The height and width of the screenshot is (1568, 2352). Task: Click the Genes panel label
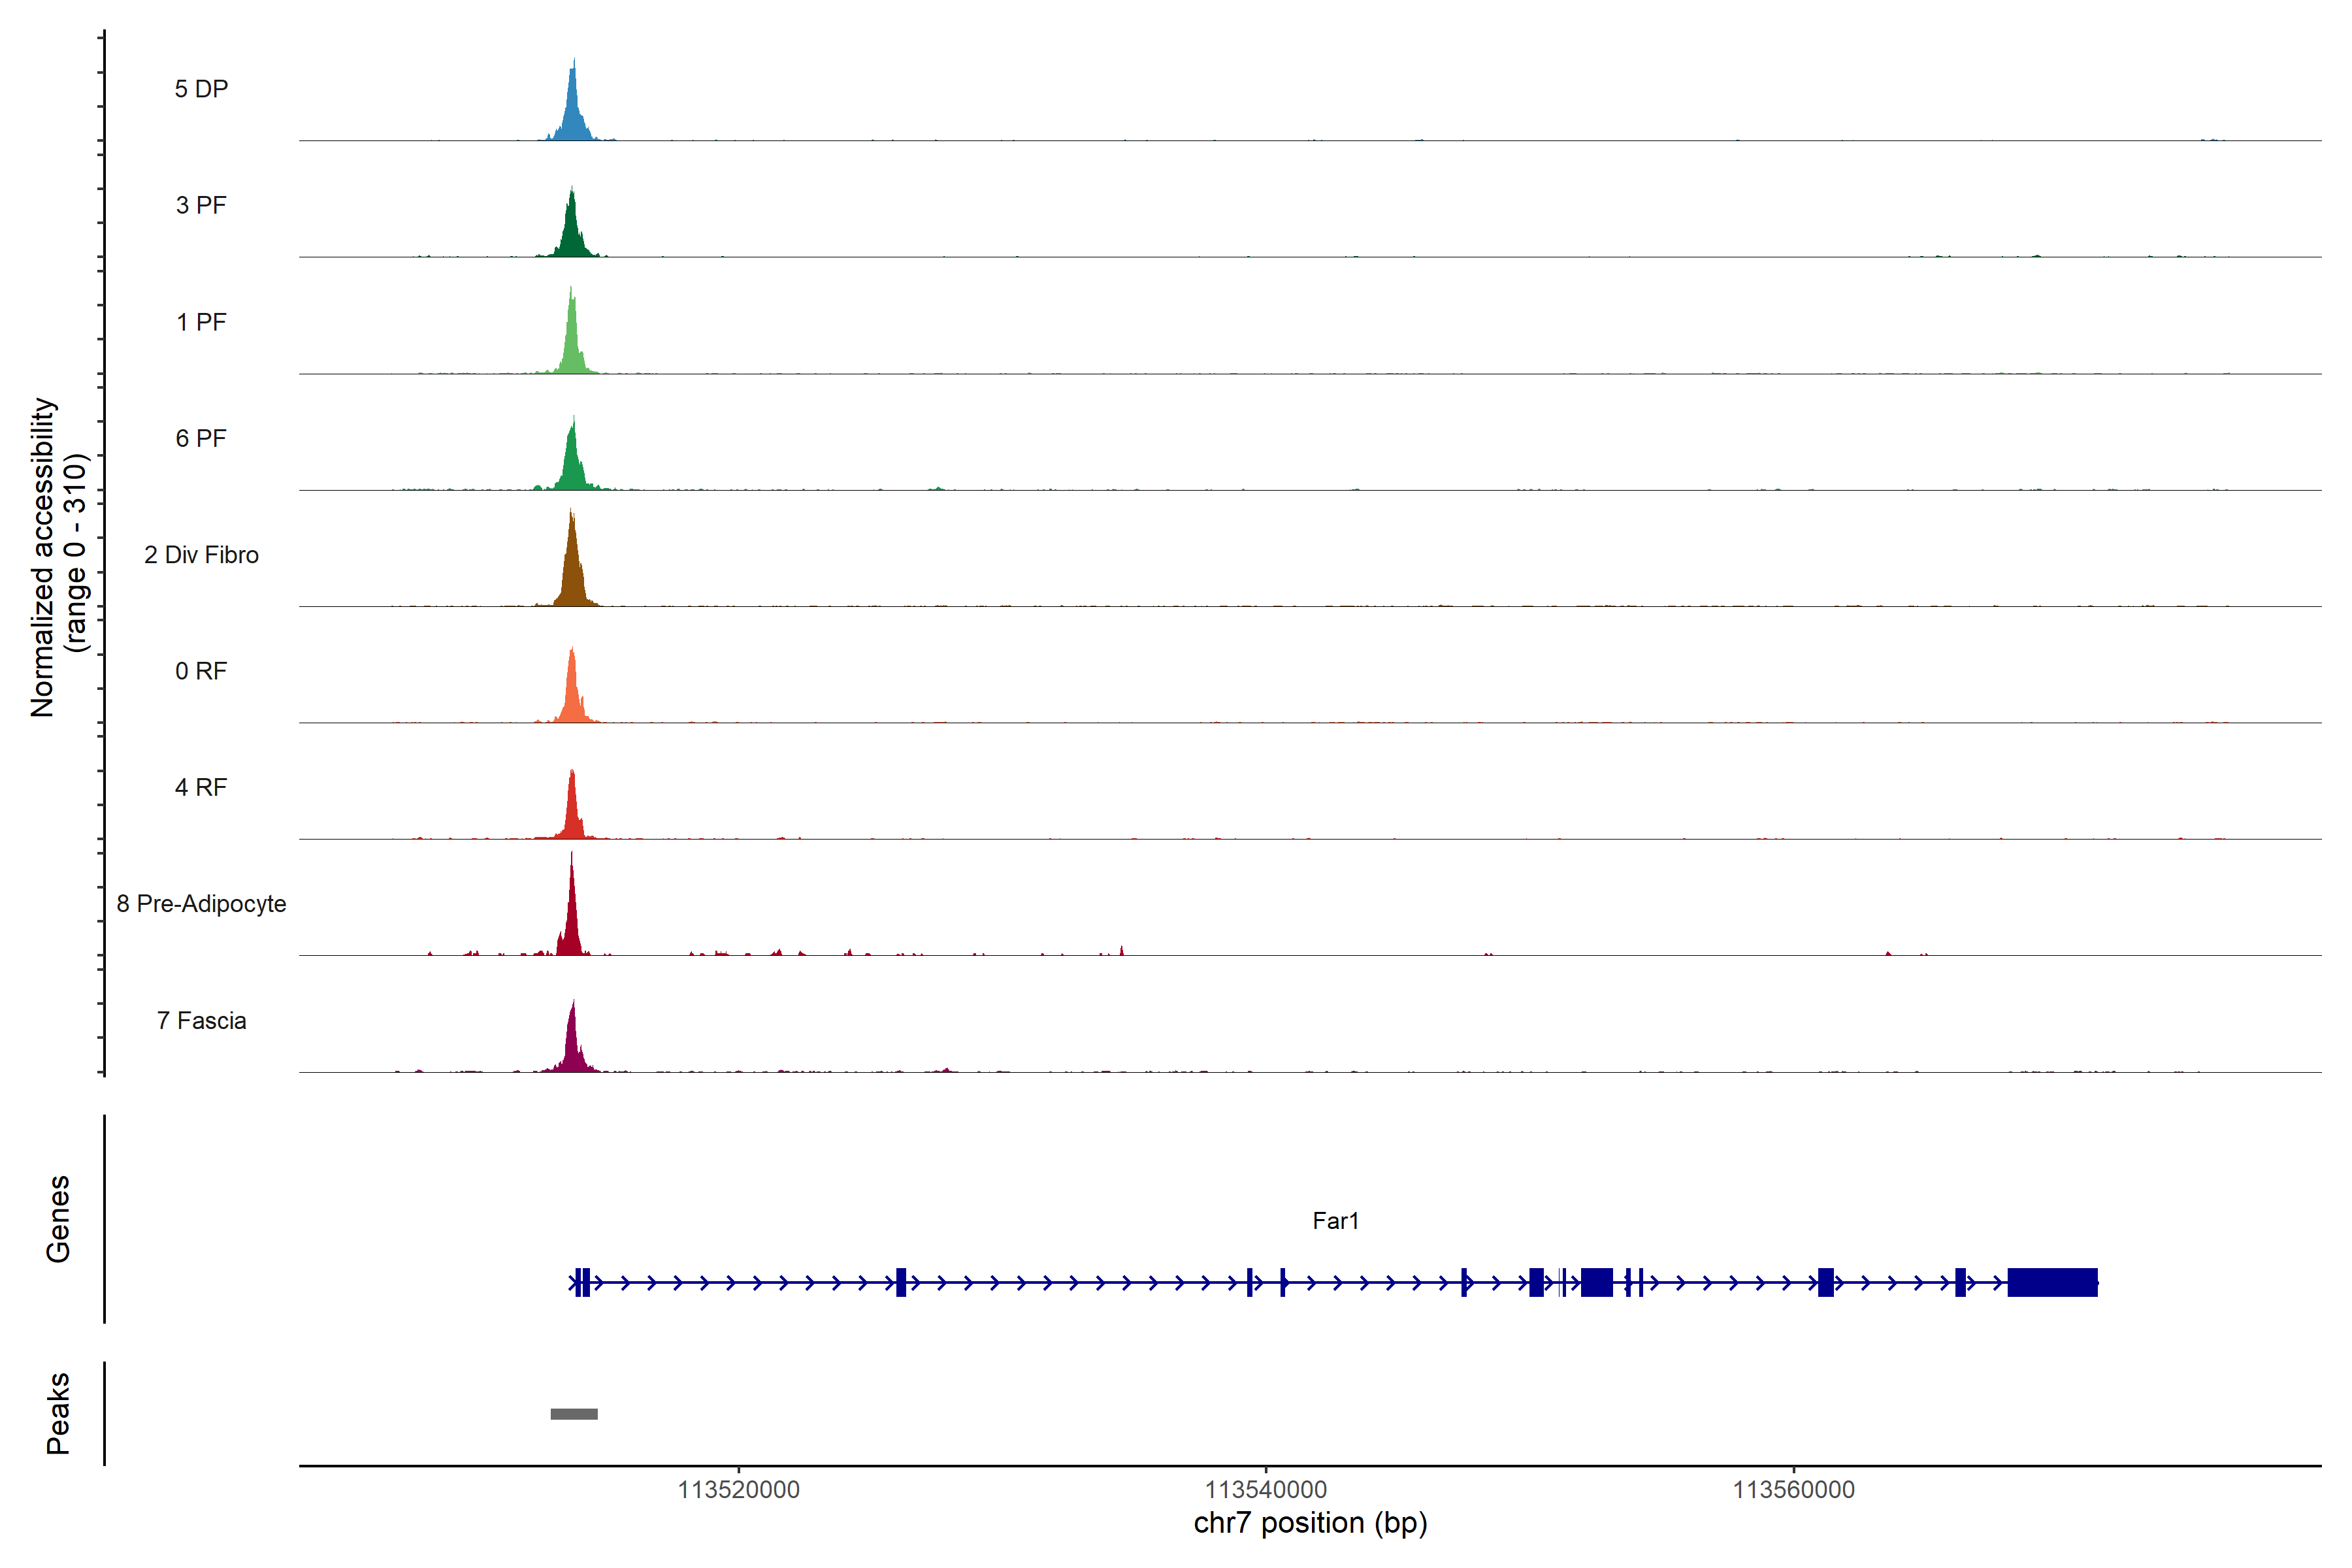(x=58, y=1219)
